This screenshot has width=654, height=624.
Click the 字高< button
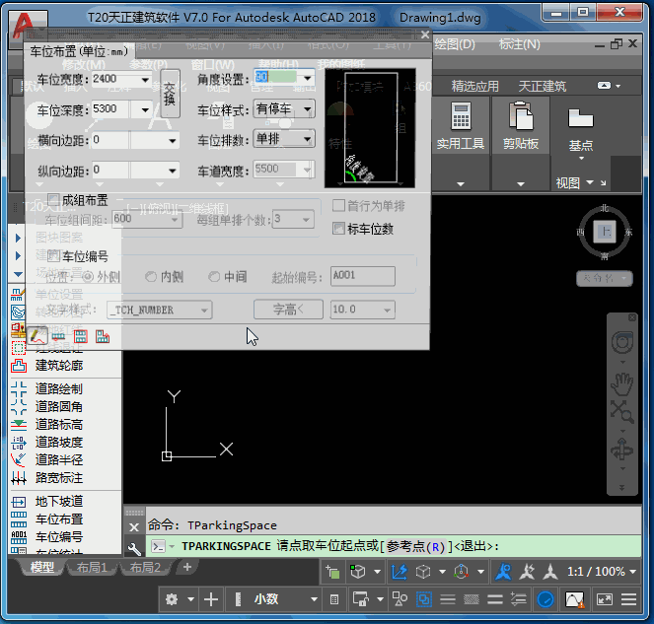tap(288, 310)
